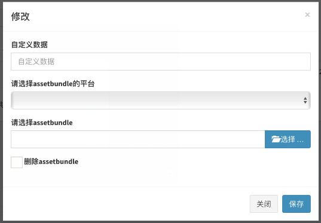This screenshot has width=321, height=223.
Task: Click the 关闭 button
Action: [x=264, y=204]
